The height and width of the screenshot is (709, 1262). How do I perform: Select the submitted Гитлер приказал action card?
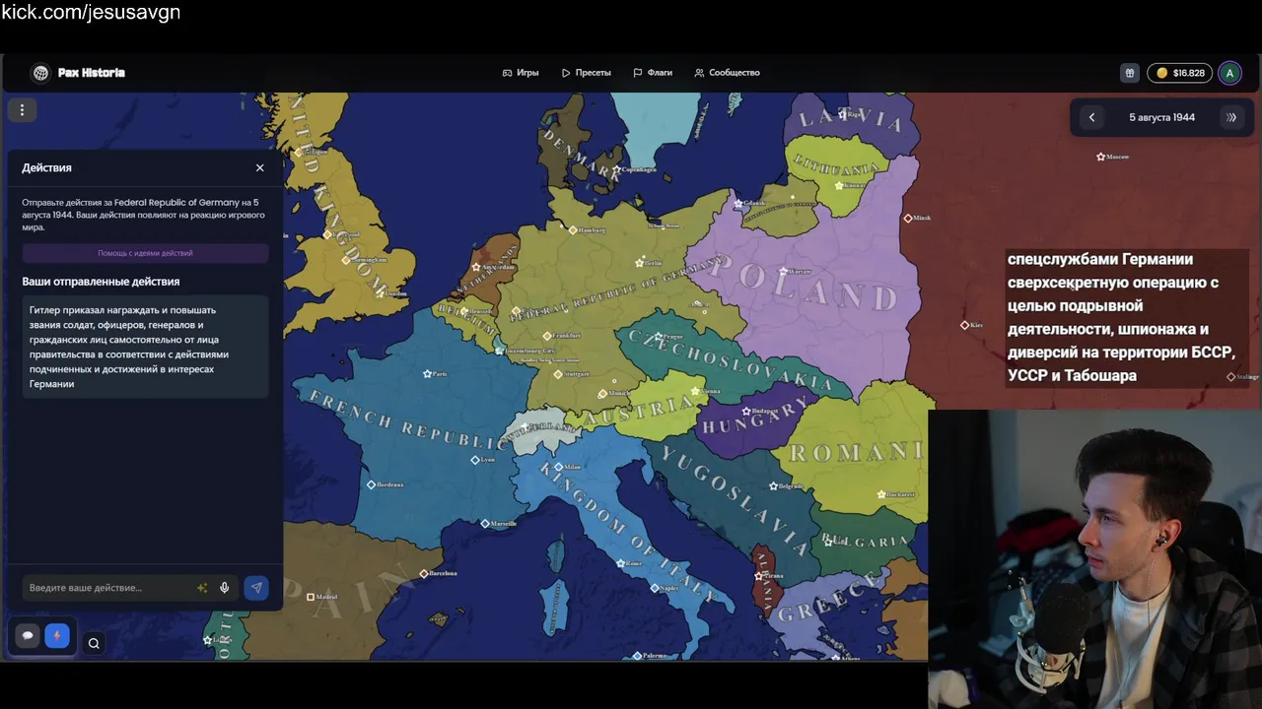tap(145, 347)
